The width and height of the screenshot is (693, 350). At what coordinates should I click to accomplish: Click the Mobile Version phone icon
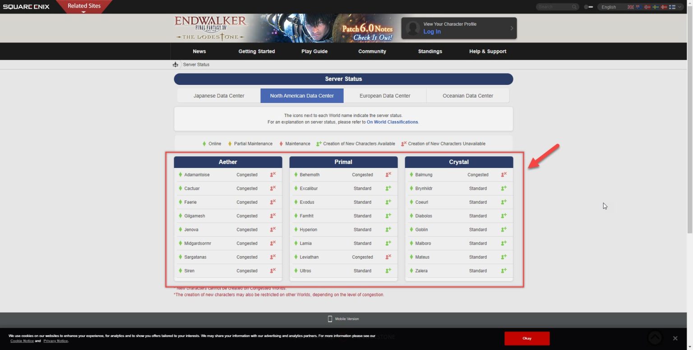point(330,318)
